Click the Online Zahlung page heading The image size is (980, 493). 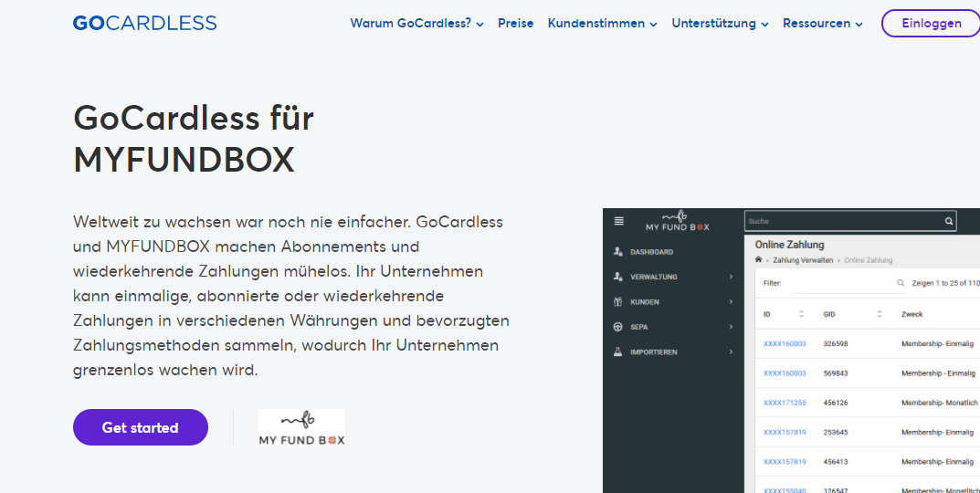[x=789, y=245]
